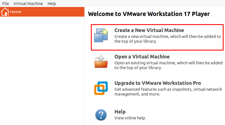
Task: Select Home in the library sidebar
Action: click(x=42, y=12)
